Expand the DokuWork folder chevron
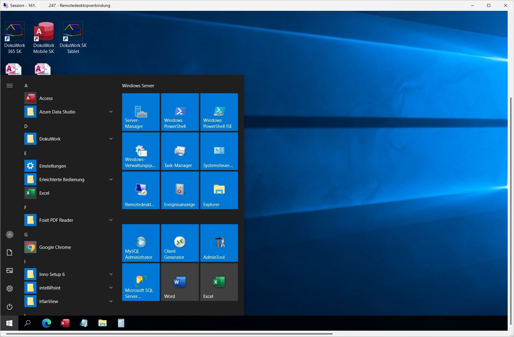Screen dimensions: 514x337 point(111,139)
